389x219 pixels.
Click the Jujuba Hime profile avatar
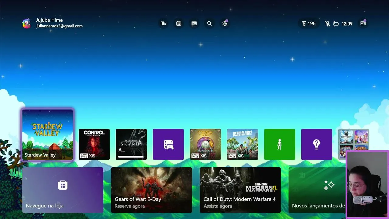coord(26,23)
